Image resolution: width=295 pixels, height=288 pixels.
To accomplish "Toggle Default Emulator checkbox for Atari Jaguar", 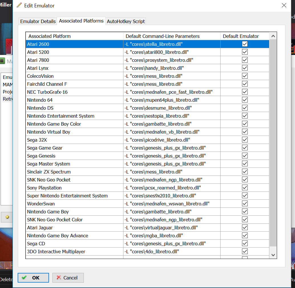I will [x=245, y=228].
